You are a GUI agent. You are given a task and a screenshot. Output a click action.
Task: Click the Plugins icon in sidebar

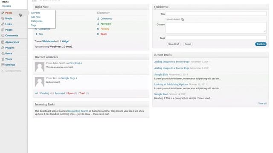3,48
